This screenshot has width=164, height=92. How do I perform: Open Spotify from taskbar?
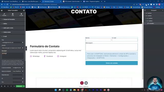tap(67, 90)
